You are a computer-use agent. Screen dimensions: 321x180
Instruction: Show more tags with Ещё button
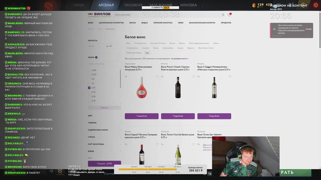pyautogui.click(x=147, y=53)
